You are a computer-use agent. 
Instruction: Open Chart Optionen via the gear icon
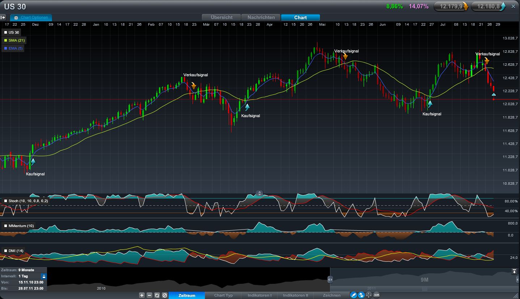15,17
